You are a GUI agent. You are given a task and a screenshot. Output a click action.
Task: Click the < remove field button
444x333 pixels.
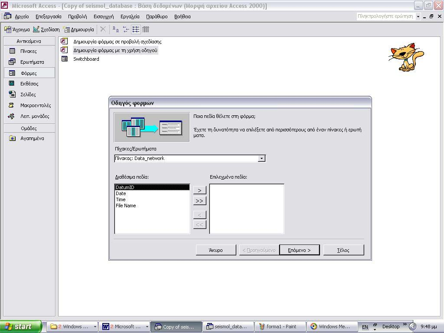coord(199,215)
